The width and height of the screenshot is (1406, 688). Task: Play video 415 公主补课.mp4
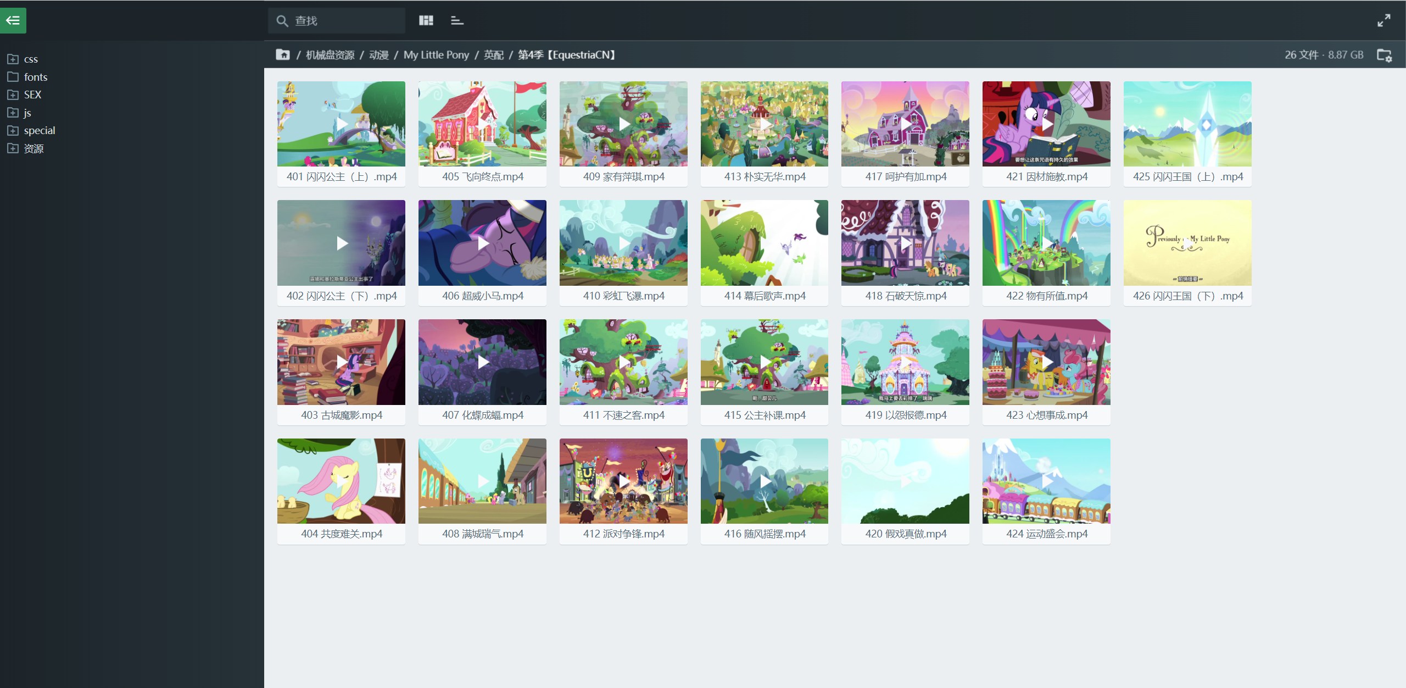(x=765, y=362)
